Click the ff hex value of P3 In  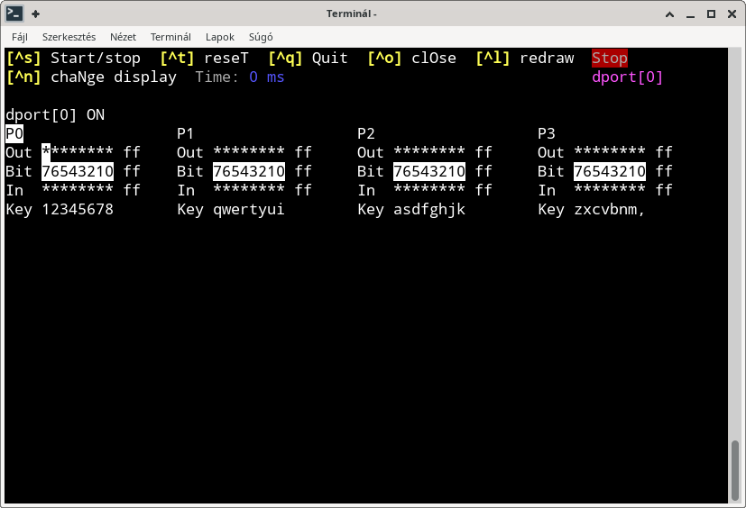coord(664,191)
